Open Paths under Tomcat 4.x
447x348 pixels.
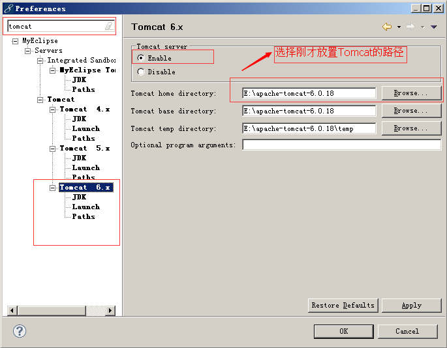point(84,138)
